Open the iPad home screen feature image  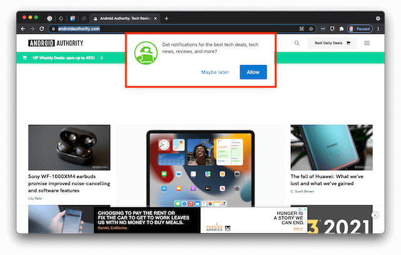pos(200,166)
